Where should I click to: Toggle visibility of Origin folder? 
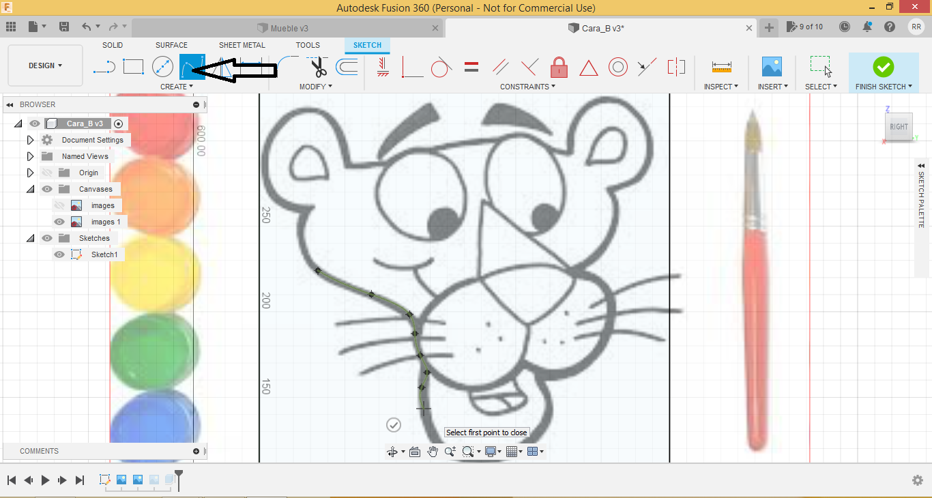pyautogui.click(x=46, y=173)
